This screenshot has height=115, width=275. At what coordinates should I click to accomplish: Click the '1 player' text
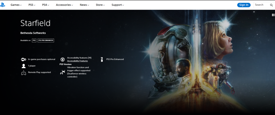pyautogui.click(x=32, y=66)
